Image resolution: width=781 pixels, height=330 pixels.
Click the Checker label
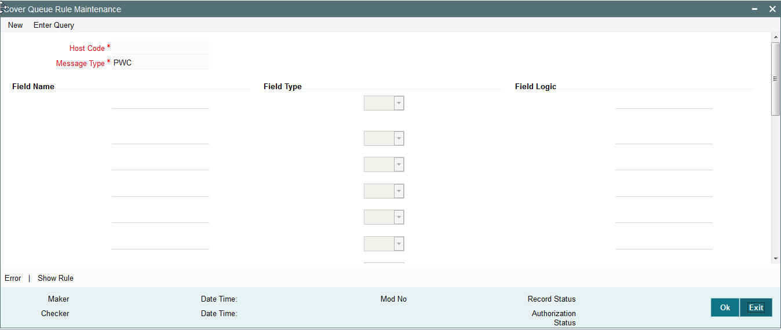[x=55, y=313]
